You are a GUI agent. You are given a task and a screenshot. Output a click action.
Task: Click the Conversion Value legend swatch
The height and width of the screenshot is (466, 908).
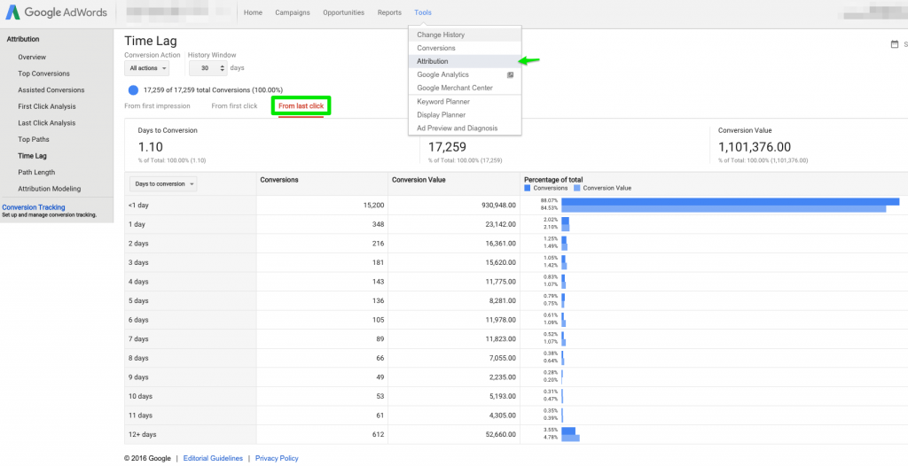click(576, 188)
